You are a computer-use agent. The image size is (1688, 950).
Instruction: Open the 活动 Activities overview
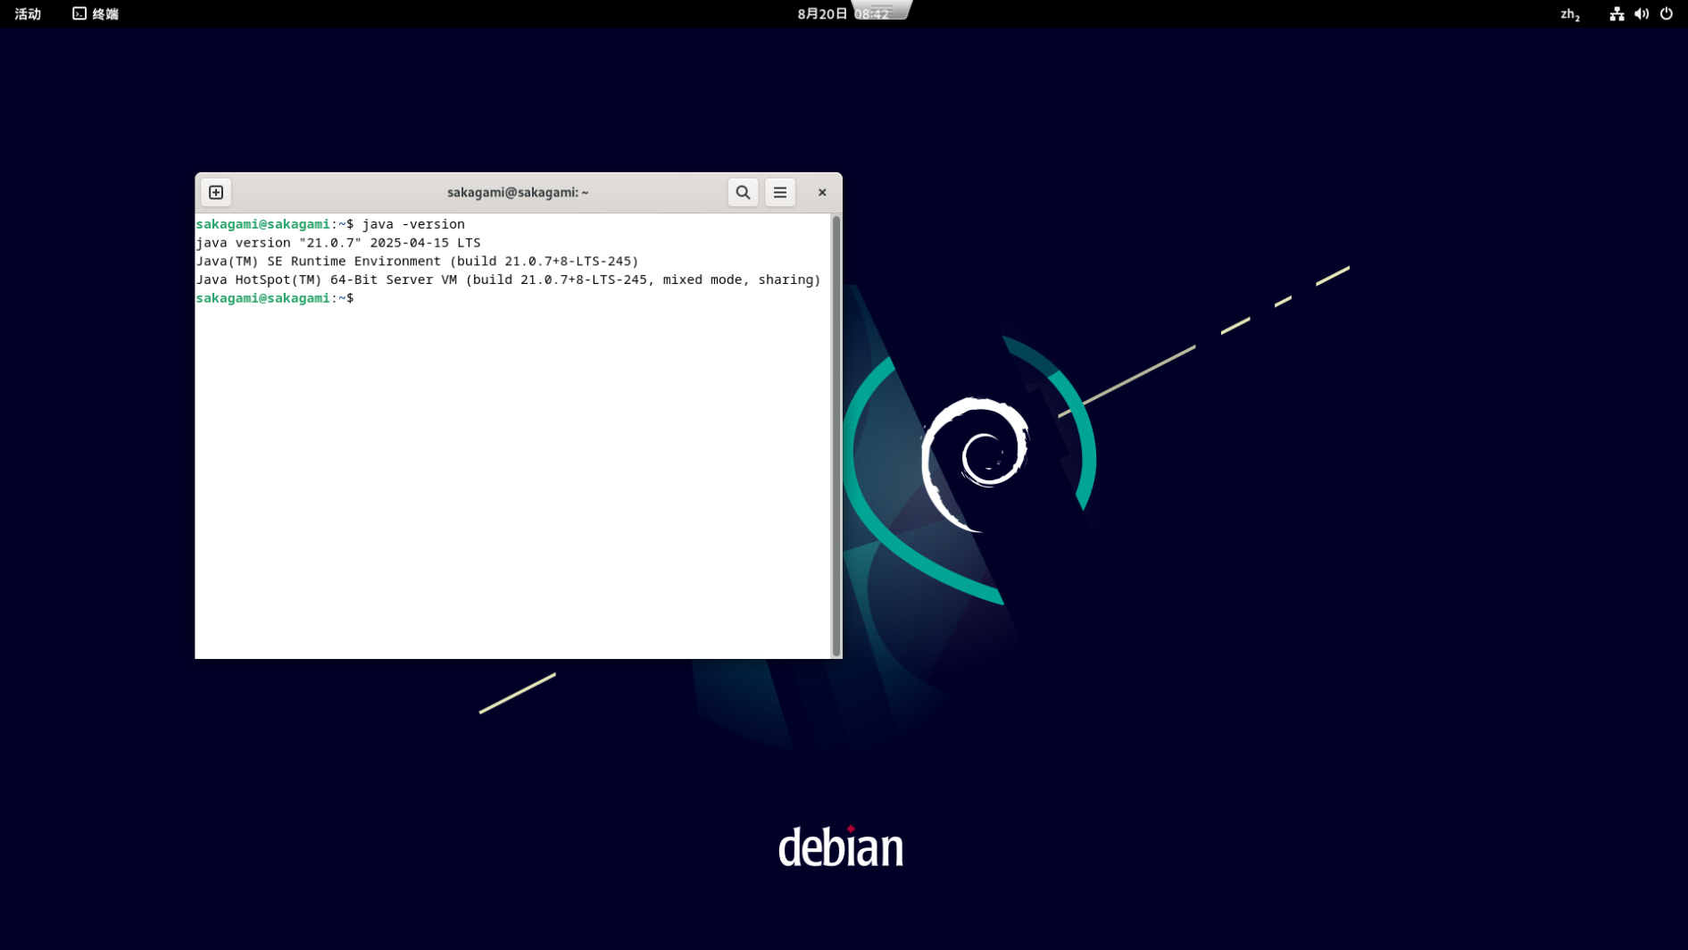28,13
